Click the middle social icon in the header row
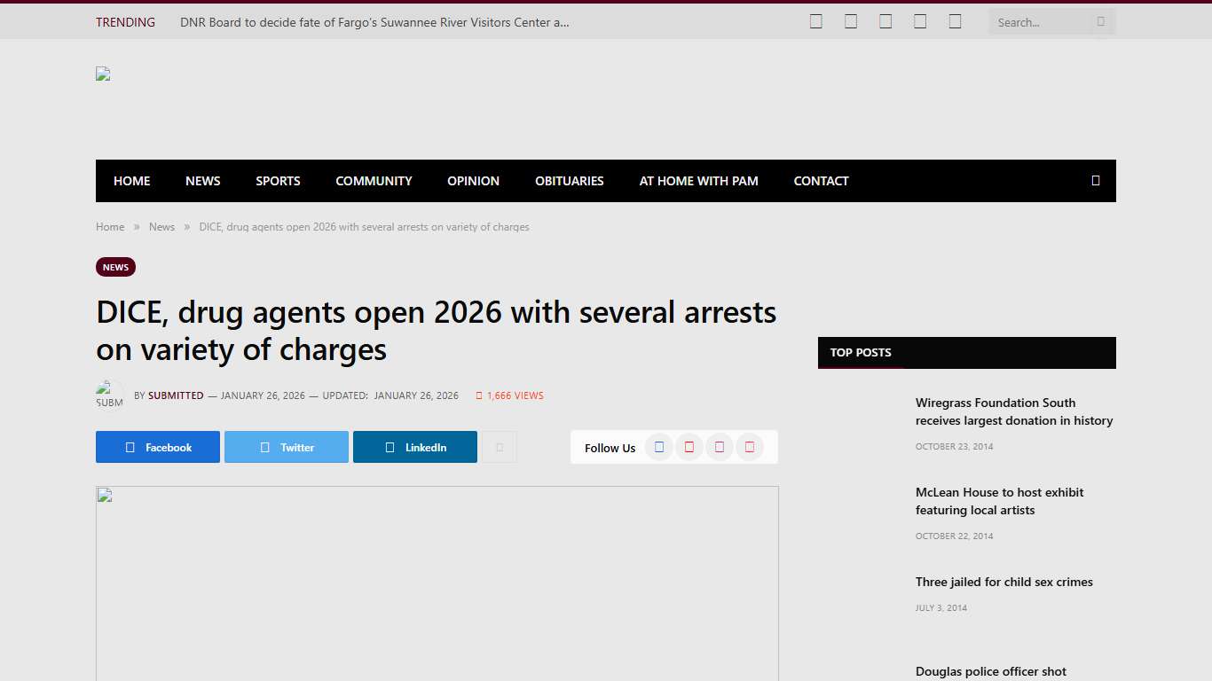This screenshot has width=1212, height=681. [885, 20]
